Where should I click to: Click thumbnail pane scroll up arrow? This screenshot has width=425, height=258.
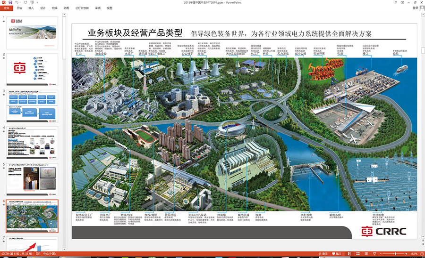[x=64, y=15]
